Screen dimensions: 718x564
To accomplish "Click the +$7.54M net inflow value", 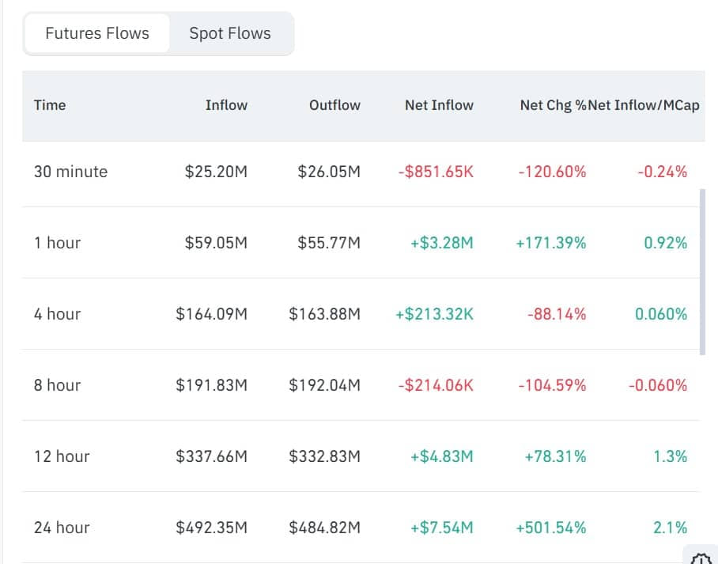I will (441, 528).
